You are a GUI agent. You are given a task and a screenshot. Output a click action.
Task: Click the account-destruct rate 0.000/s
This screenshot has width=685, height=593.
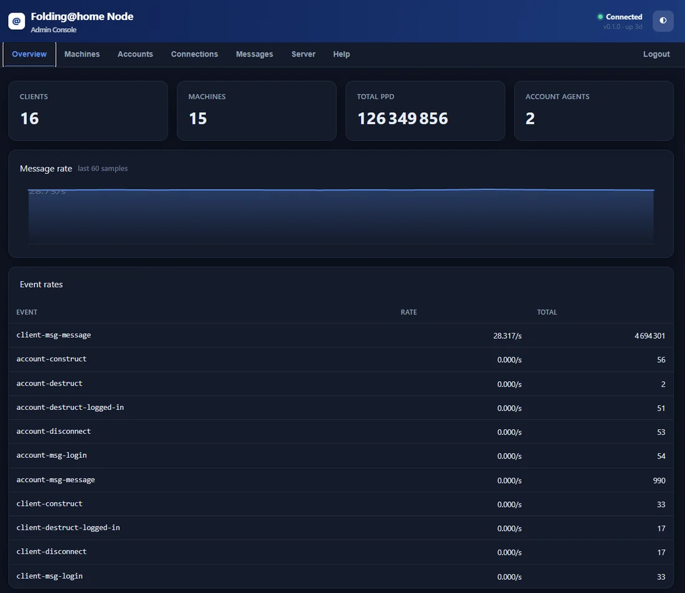(x=509, y=384)
